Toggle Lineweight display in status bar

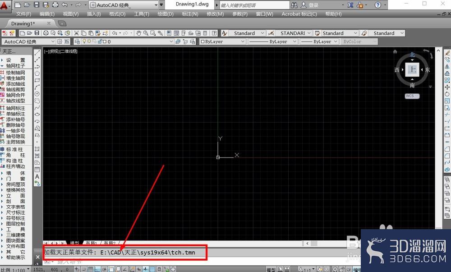[x=146, y=269]
